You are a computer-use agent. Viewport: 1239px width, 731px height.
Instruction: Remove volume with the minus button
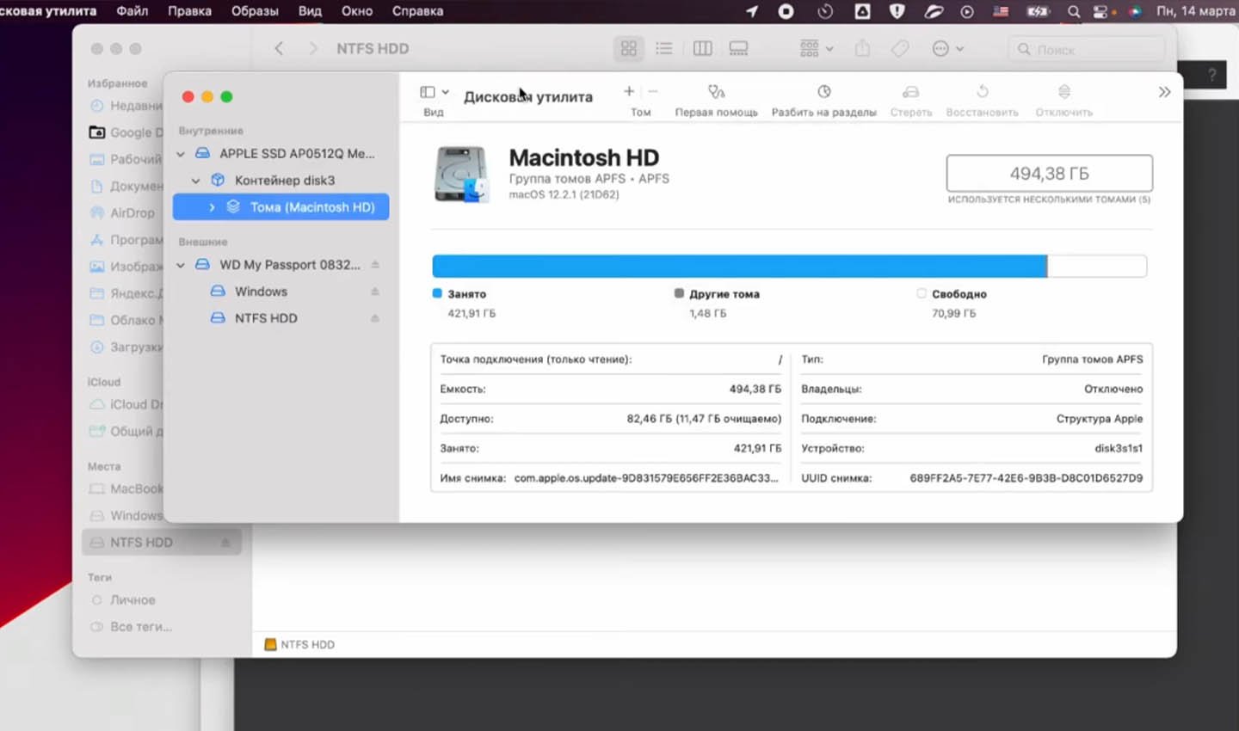point(653,91)
